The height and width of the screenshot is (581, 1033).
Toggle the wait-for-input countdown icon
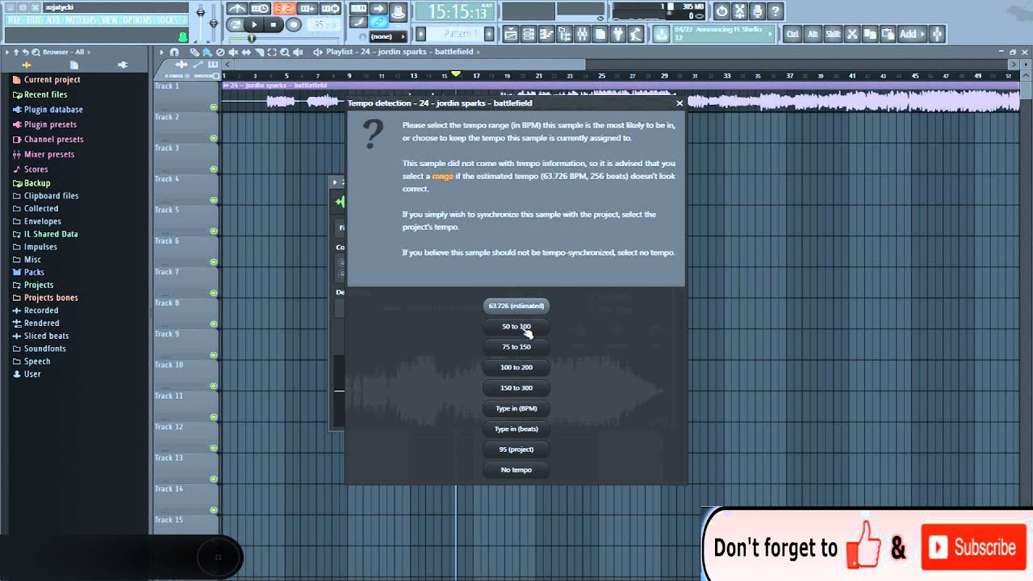[x=260, y=9]
